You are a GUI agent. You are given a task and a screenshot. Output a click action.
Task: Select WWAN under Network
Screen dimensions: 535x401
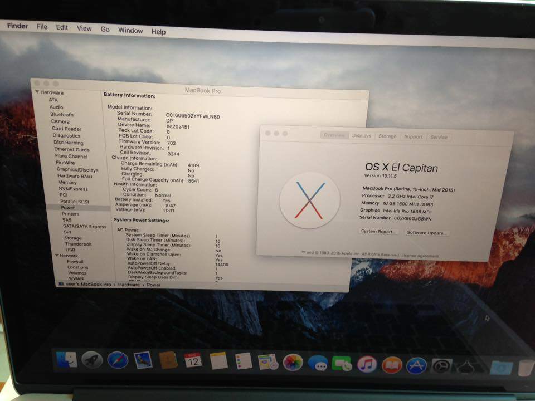76,278
